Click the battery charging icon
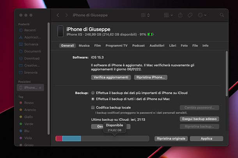The width and height of the screenshot is (238, 158). 151,35
